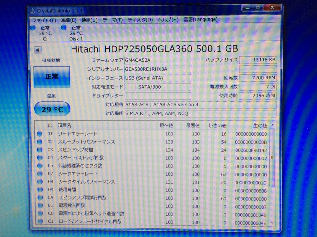This screenshot has width=317, height=237.
Task: Click the interface field USB (Serial ATA)
Action: tap(158, 78)
